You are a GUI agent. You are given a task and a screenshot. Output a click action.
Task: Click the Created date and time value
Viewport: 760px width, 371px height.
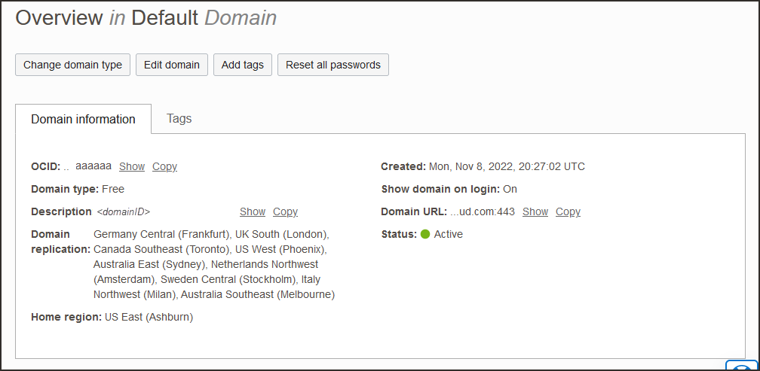point(507,166)
